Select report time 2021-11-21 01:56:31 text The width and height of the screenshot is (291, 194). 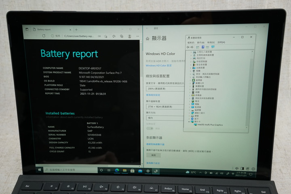93,94
